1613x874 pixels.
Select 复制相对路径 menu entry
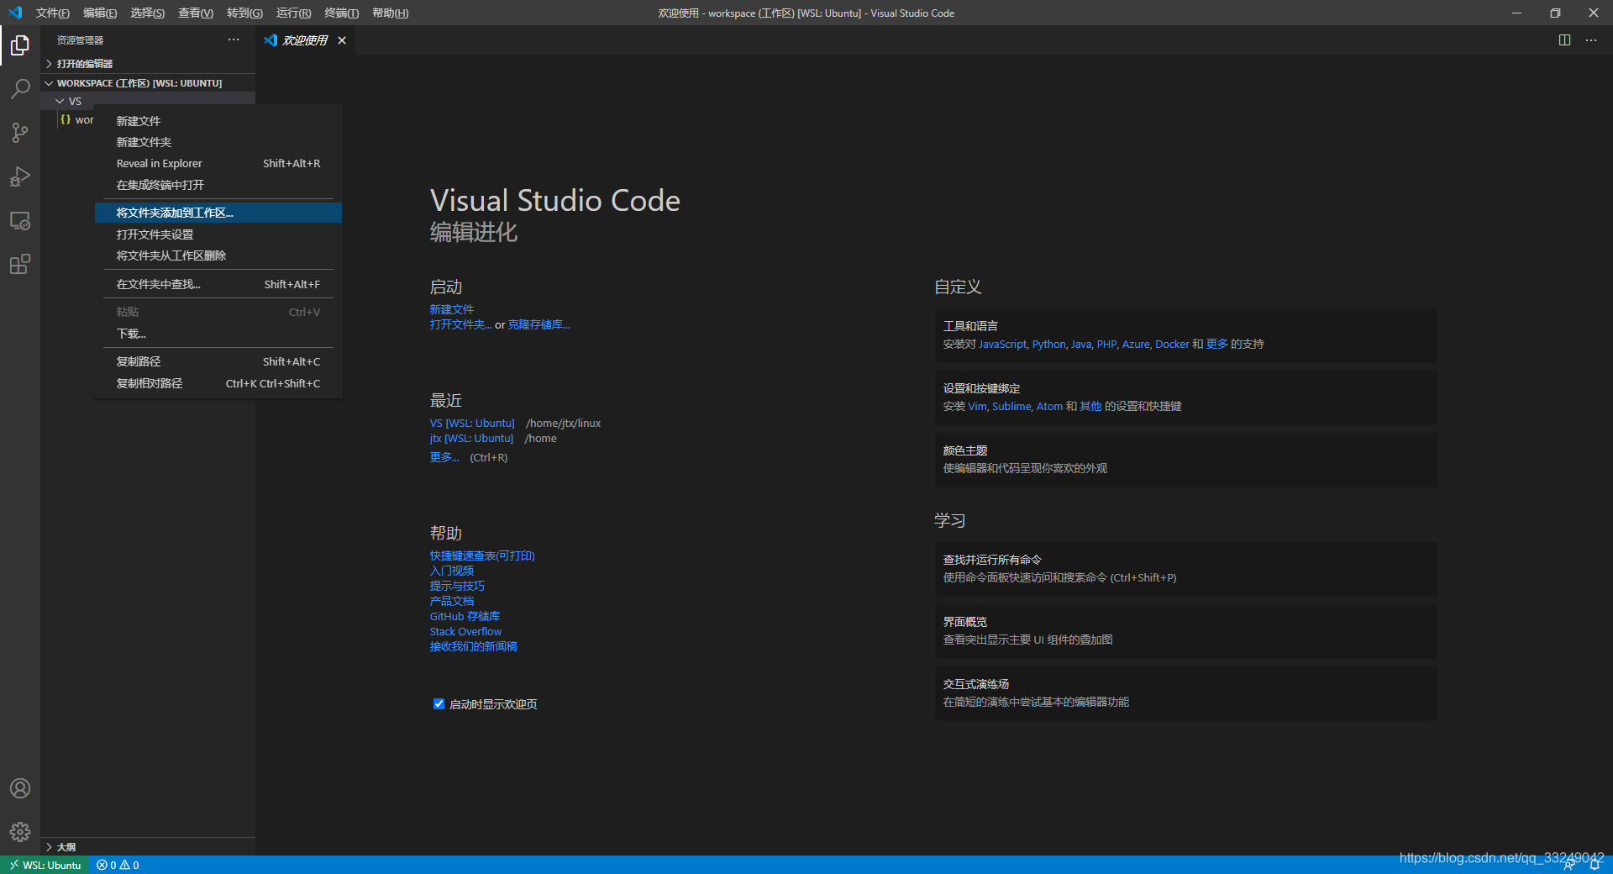click(218, 383)
